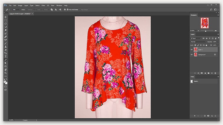Click the delete layer trash icon
This screenshot has height=125, width=223.
click(215, 73)
